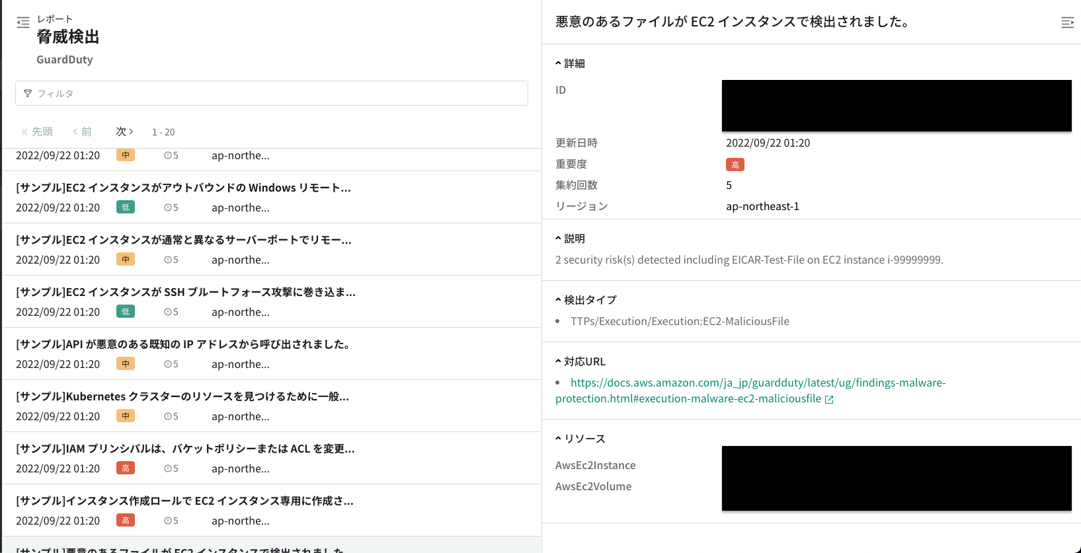The width and height of the screenshot is (1081, 553).
Task: Open the Kubernetes クラスター finding row
Action: coord(272,406)
